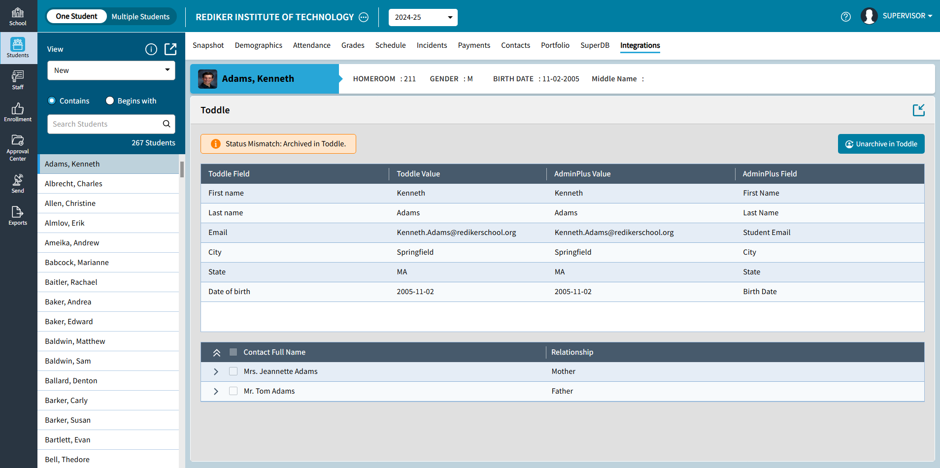Open the SuperDB tab

595,45
